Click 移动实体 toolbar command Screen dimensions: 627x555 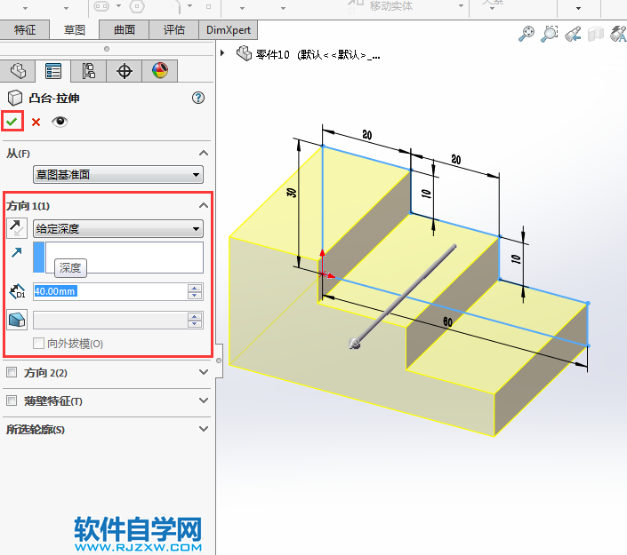click(391, 5)
